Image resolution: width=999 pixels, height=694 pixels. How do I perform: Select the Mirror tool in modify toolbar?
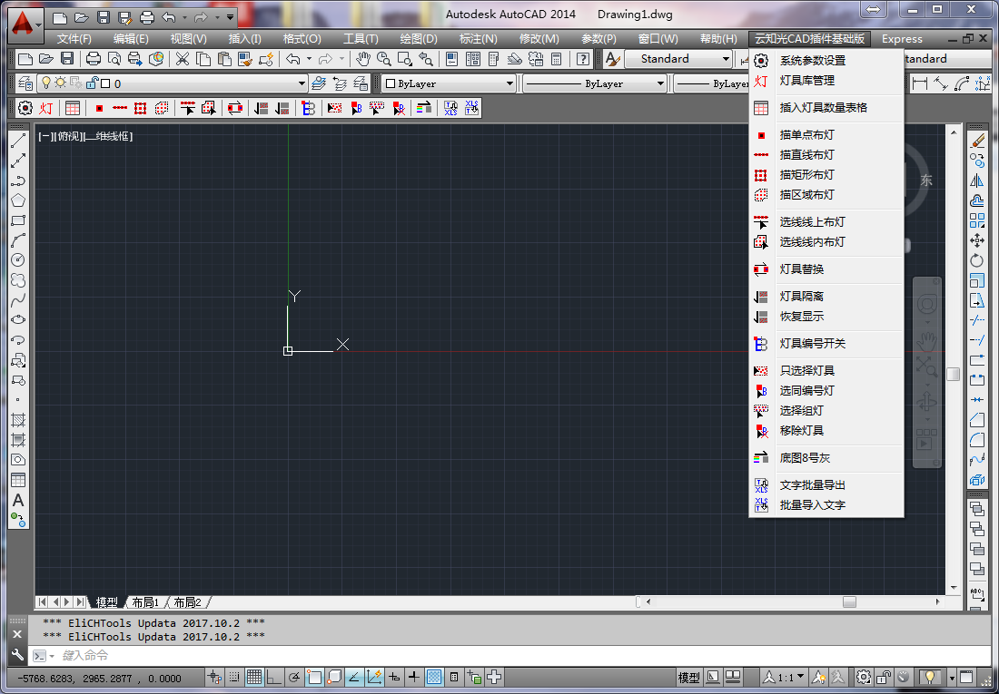tap(976, 181)
